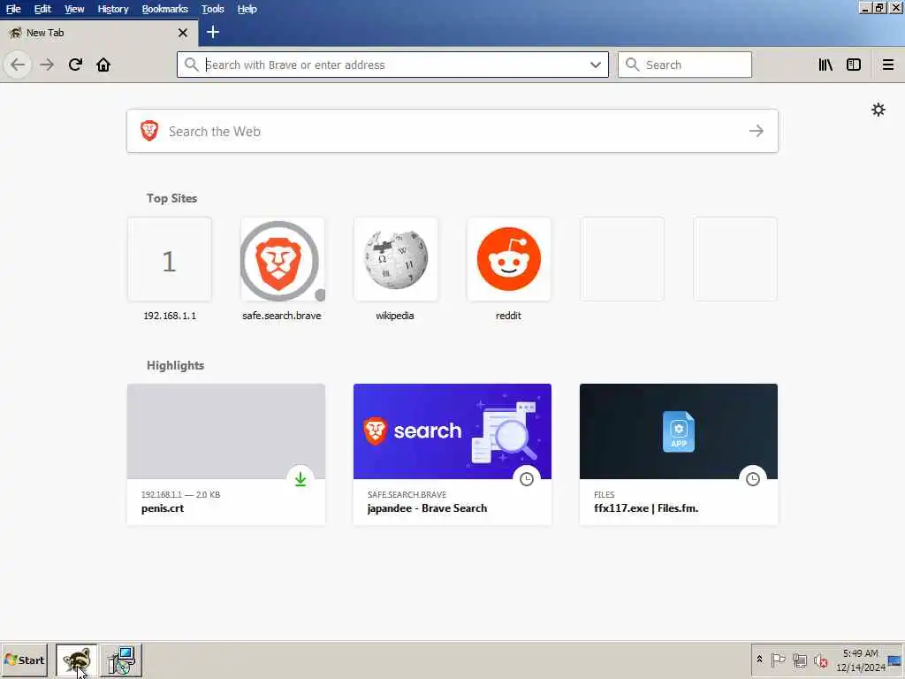
Task: Open the penis.crt highlight card
Action: click(x=226, y=454)
